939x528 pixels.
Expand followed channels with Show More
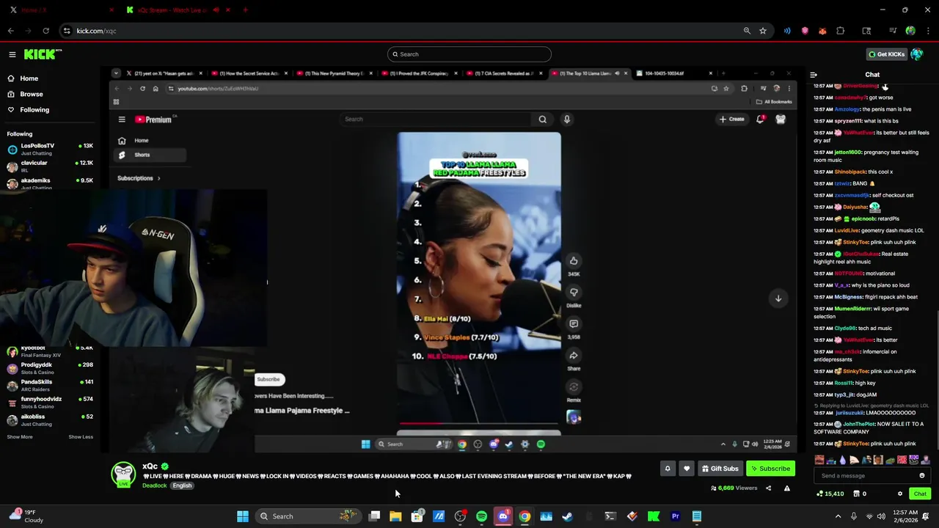click(x=20, y=437)
